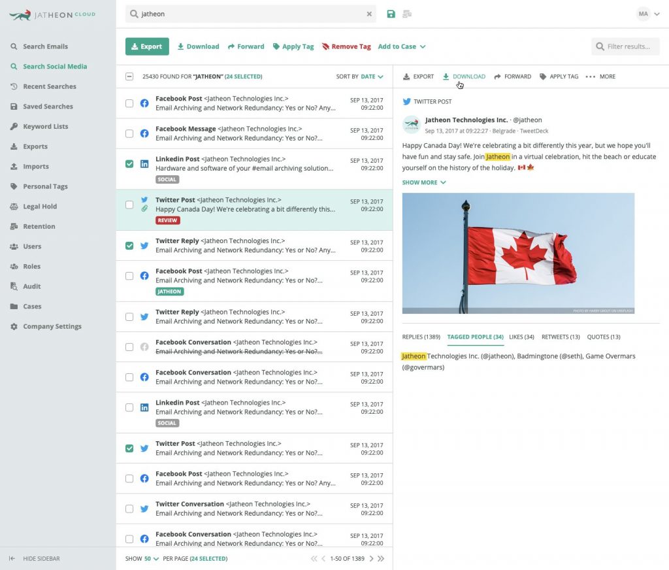Viewport: 669px width, 570px height.
Task: Click the Retention icon in sidebar
Action: pos(14,227)
